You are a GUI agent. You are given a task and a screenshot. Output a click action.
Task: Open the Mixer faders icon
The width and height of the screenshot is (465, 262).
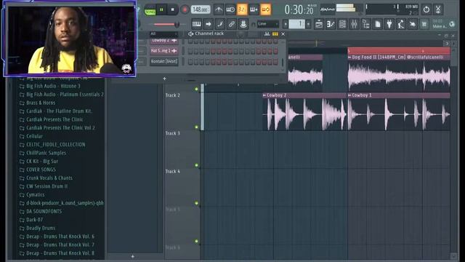point(354,24)
